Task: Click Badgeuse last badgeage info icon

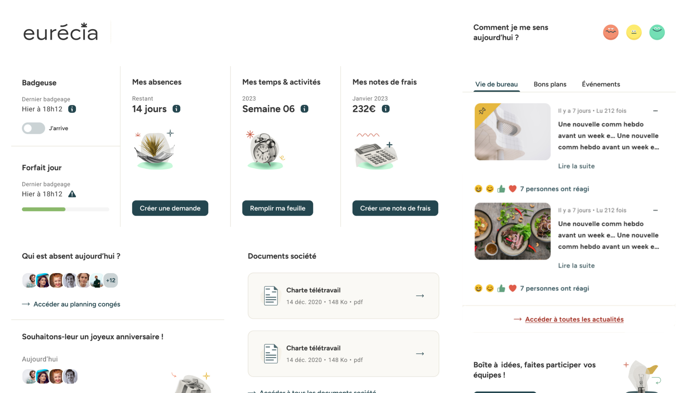Action: [72, 109]
